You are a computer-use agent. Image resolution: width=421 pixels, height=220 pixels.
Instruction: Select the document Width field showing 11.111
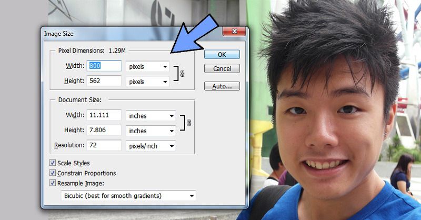tap(104, 115)
